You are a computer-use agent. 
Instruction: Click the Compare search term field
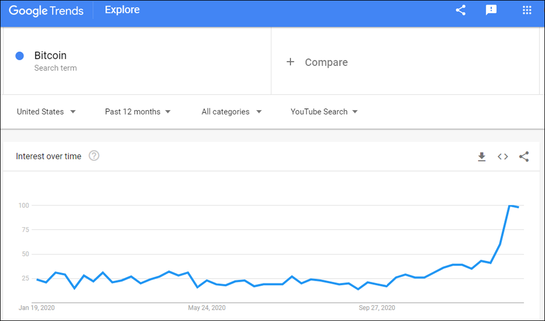click(405, 62)
